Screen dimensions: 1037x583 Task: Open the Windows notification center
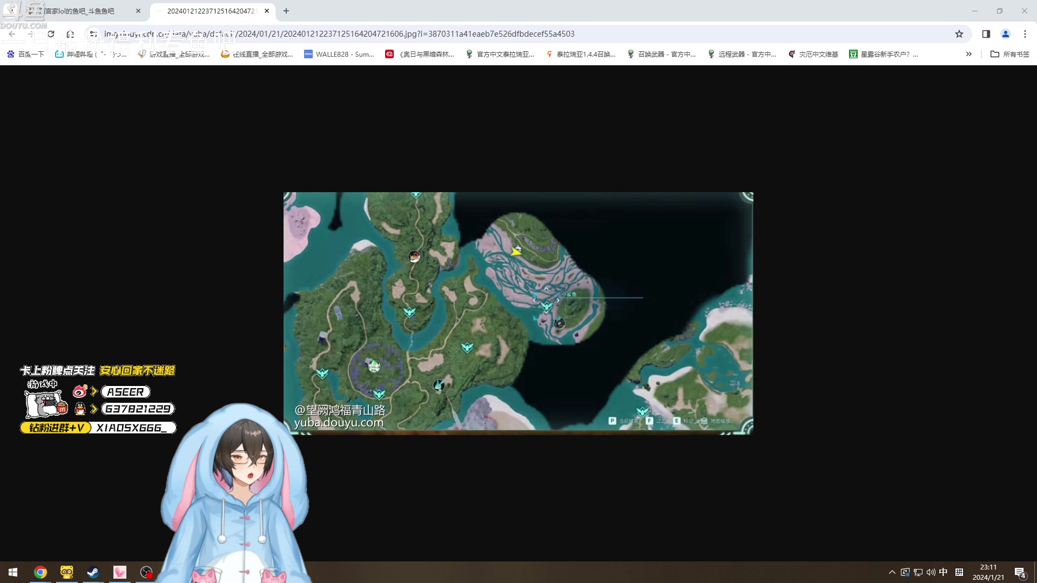1020,572
